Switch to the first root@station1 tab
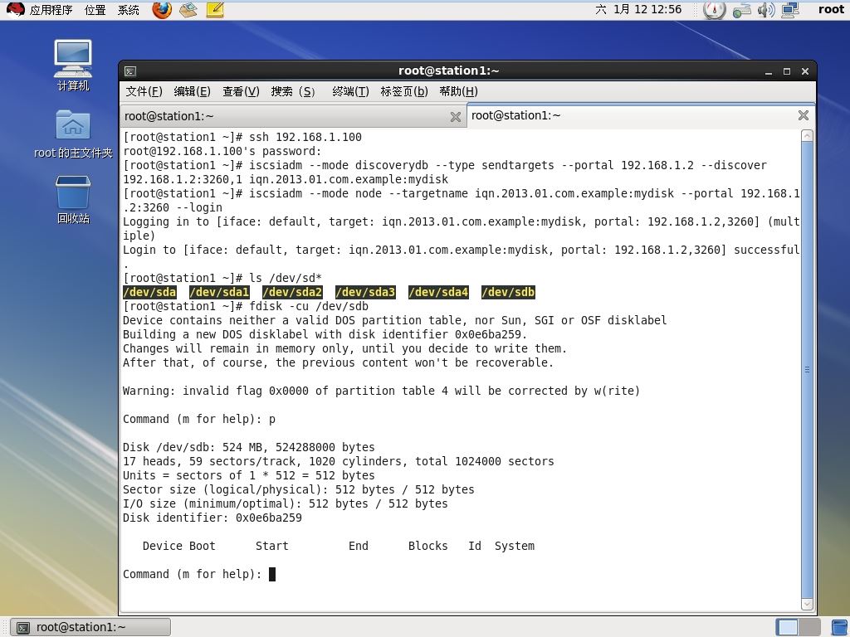 pos(293,116)
